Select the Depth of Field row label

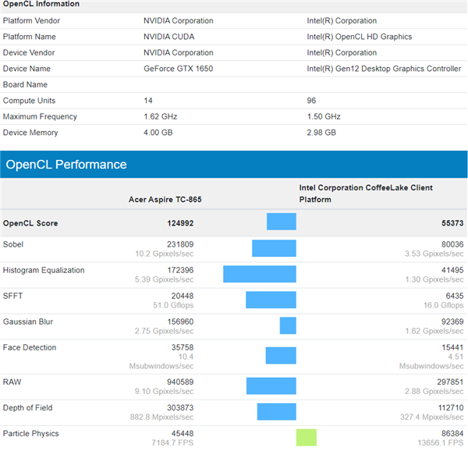coord(28,407)
